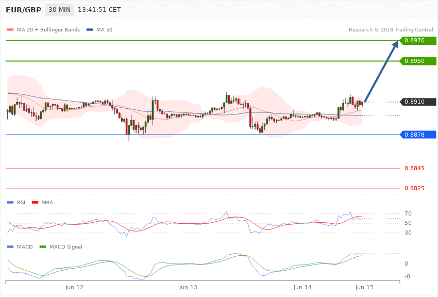This screenshot has width=438, height=297.
Task: Click the MACD 0 axis value
Action: (406, 263)
